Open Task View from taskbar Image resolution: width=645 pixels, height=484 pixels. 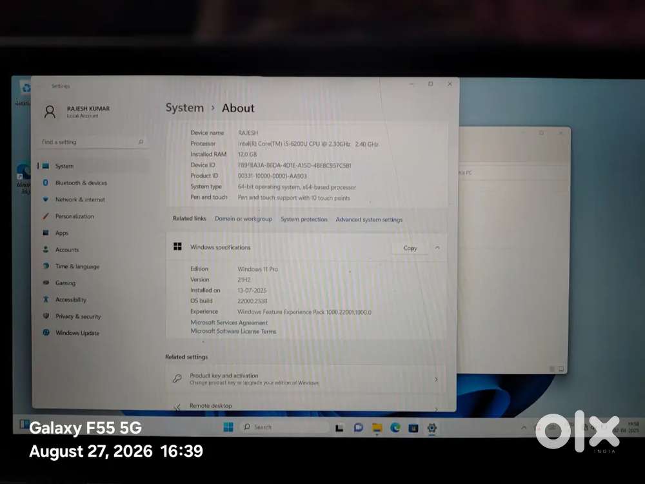[339, 428]
